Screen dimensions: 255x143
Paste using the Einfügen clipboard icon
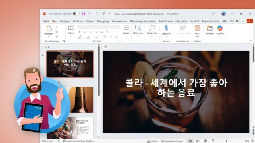(49, 29)
